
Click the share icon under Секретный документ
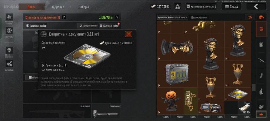pyautogui.click(x=43, y=48)
